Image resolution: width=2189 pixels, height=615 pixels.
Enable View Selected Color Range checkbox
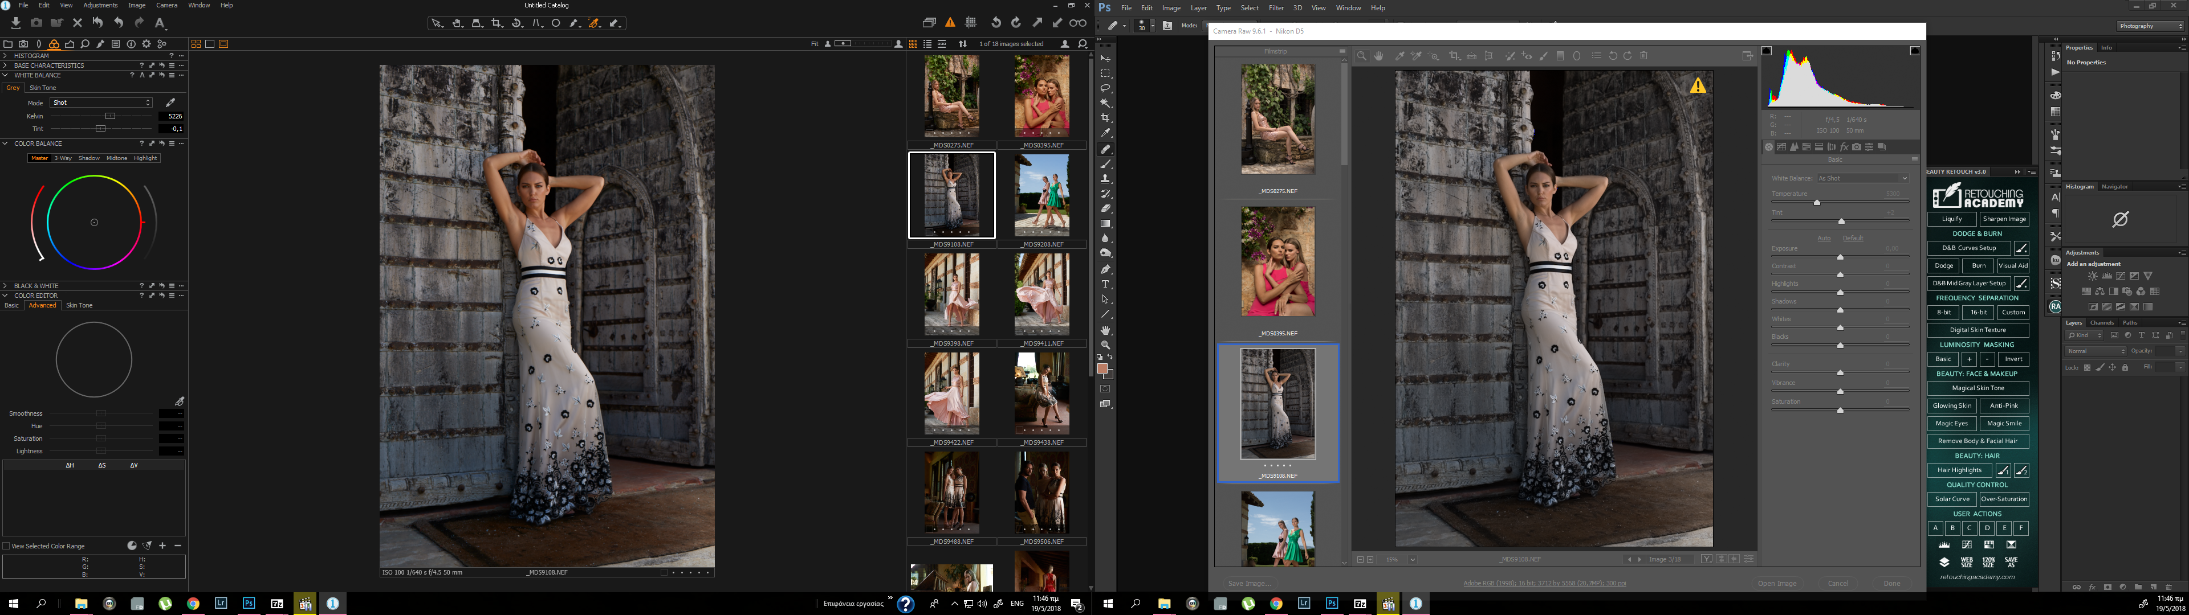[7, 546]
